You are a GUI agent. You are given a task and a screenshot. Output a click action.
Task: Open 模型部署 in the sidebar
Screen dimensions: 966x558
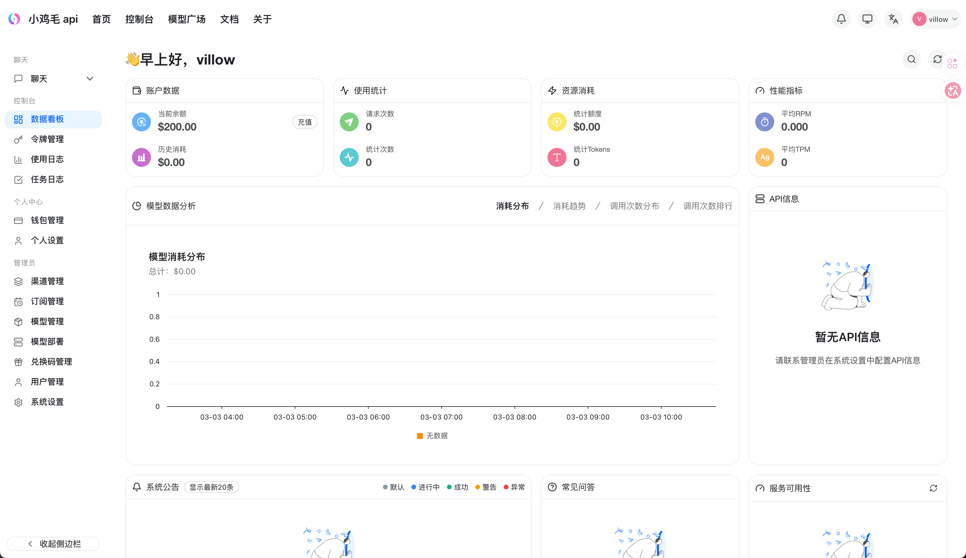coord(53,341)
